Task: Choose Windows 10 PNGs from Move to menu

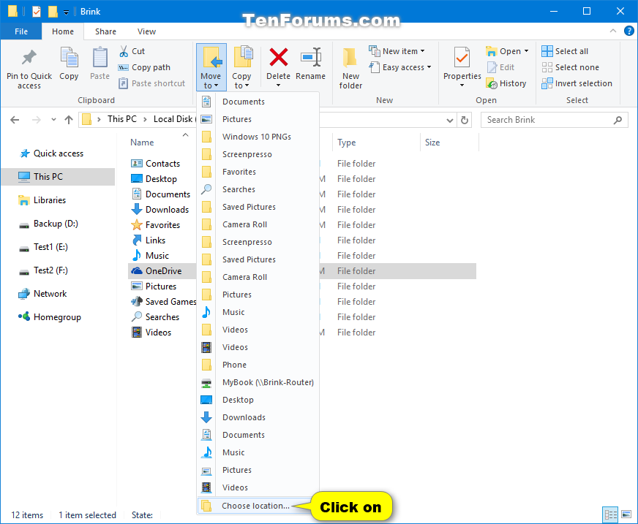Action: (258, 137)
